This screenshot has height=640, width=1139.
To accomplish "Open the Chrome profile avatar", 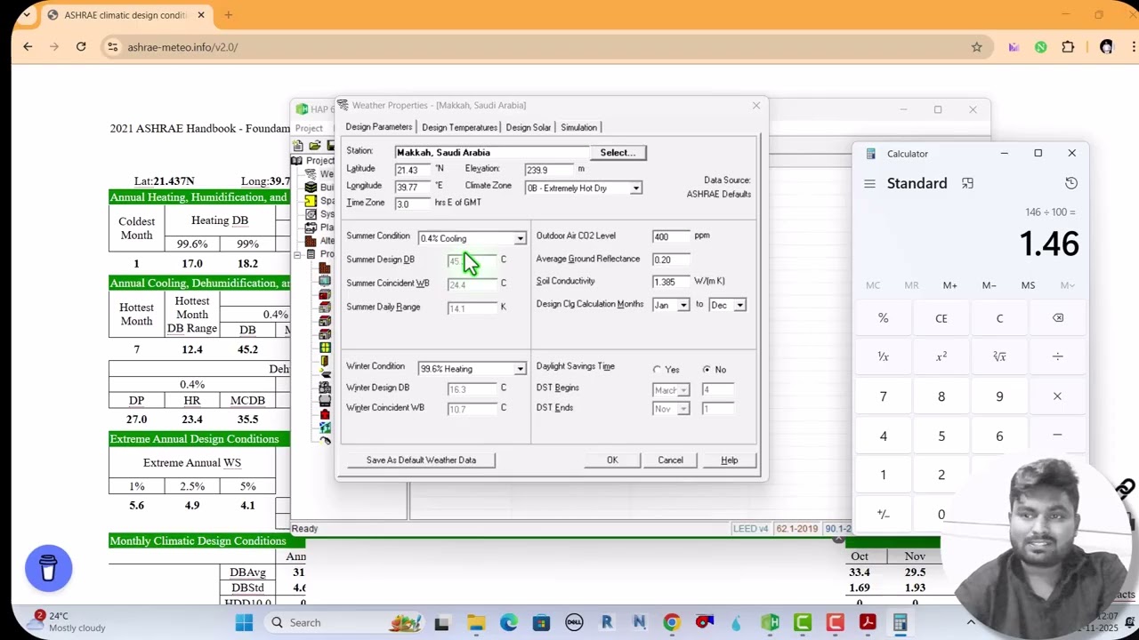I will tap(1106, 47).
